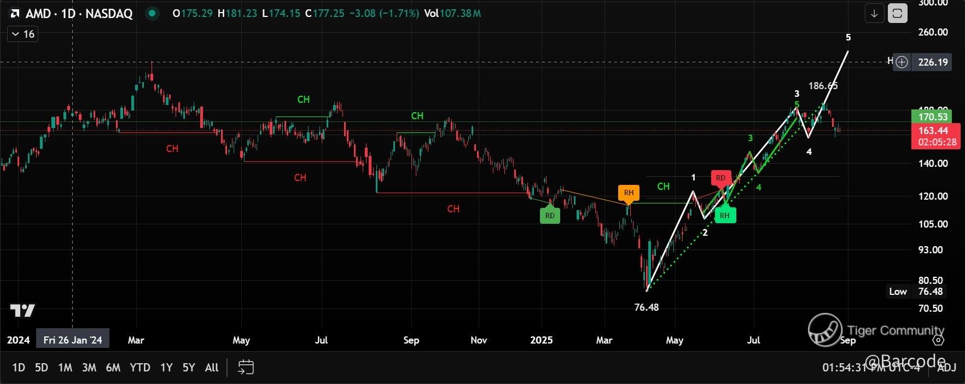Click the 76.48 low annotation under chart
This screenshot has width=965, height=384.
tap(647, 307)
